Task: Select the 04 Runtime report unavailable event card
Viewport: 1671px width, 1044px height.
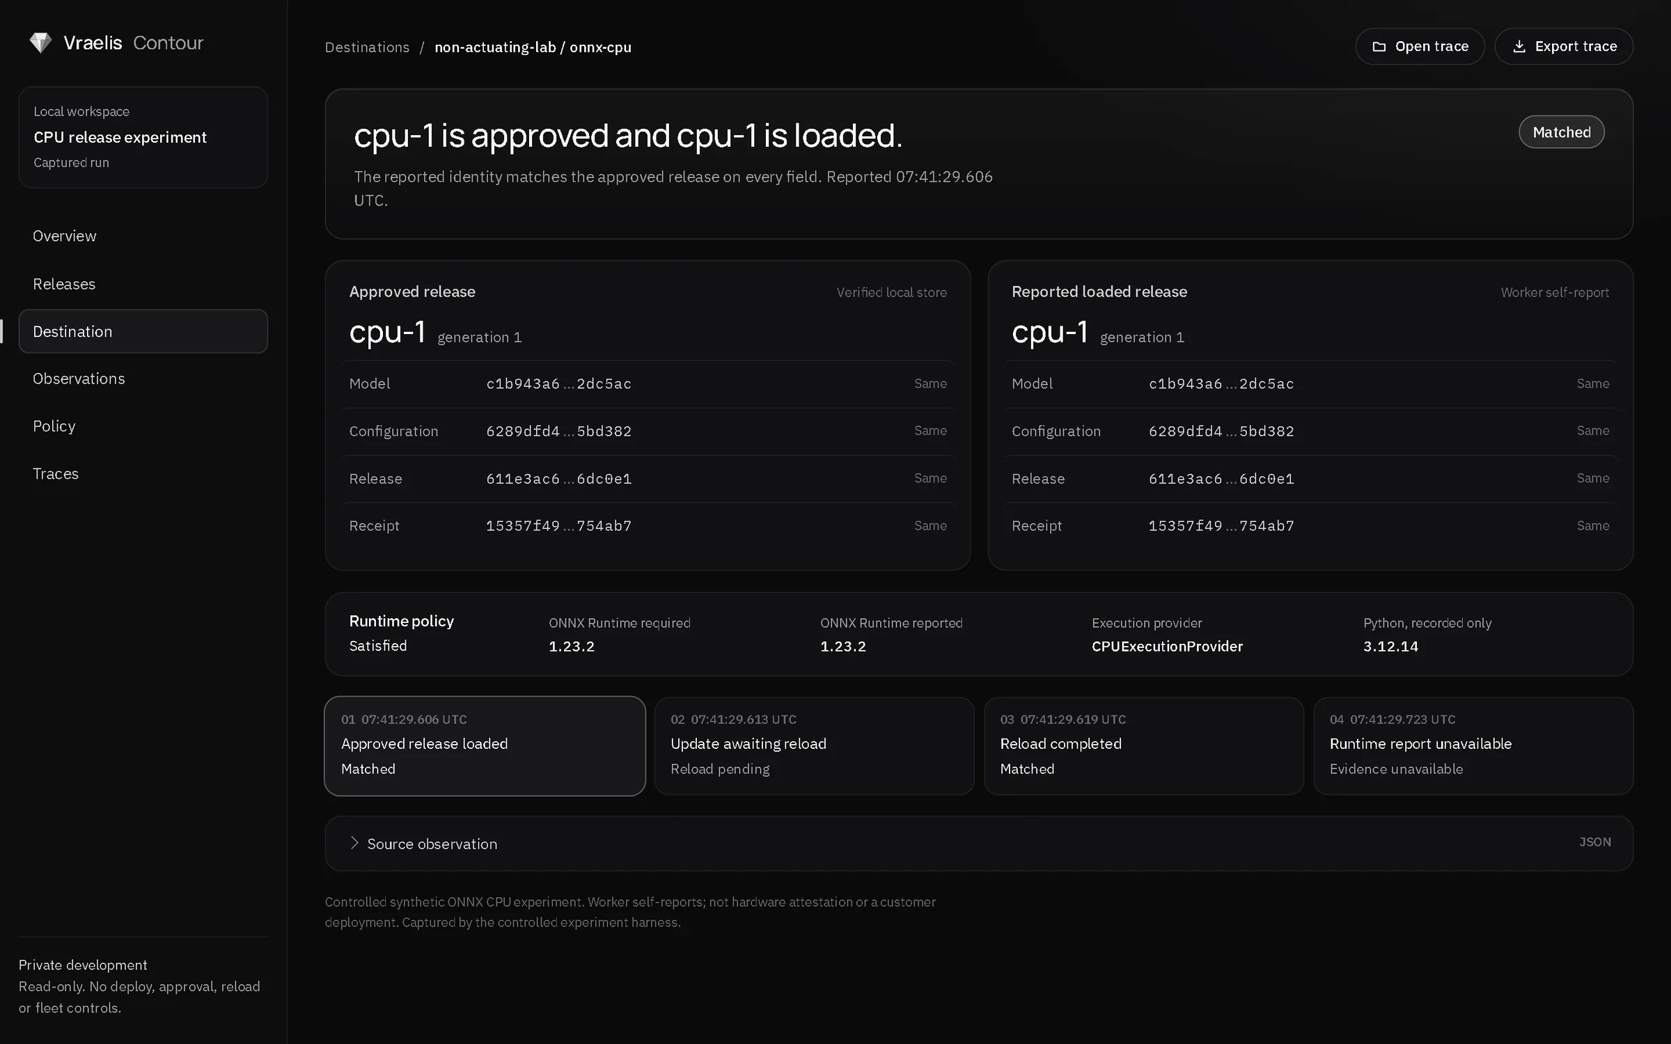Action: point(1473,746)
